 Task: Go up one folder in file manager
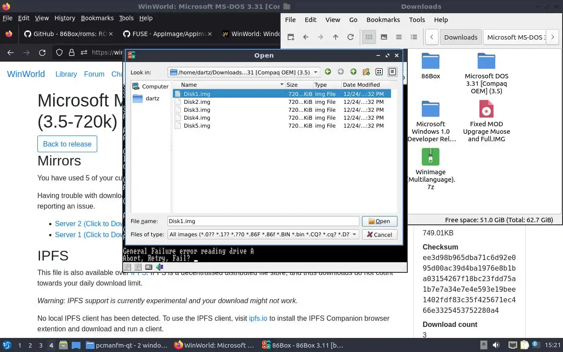pos(336,37)
